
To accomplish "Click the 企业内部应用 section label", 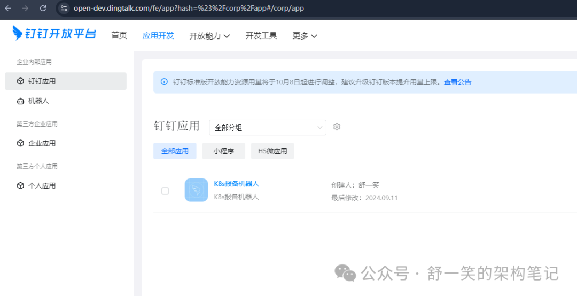I will [x=34, y=62].
